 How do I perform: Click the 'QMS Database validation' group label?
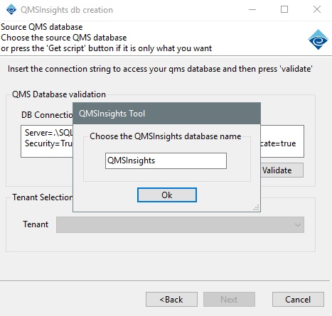coord(59,94)
